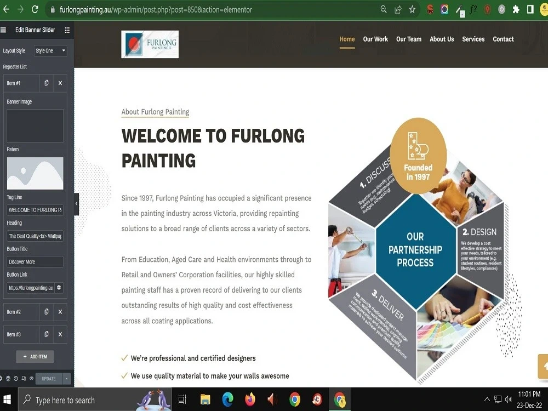The image size is (548, 411).
Task: Open the Extensions puzzle menu
Action: [516, 9]
